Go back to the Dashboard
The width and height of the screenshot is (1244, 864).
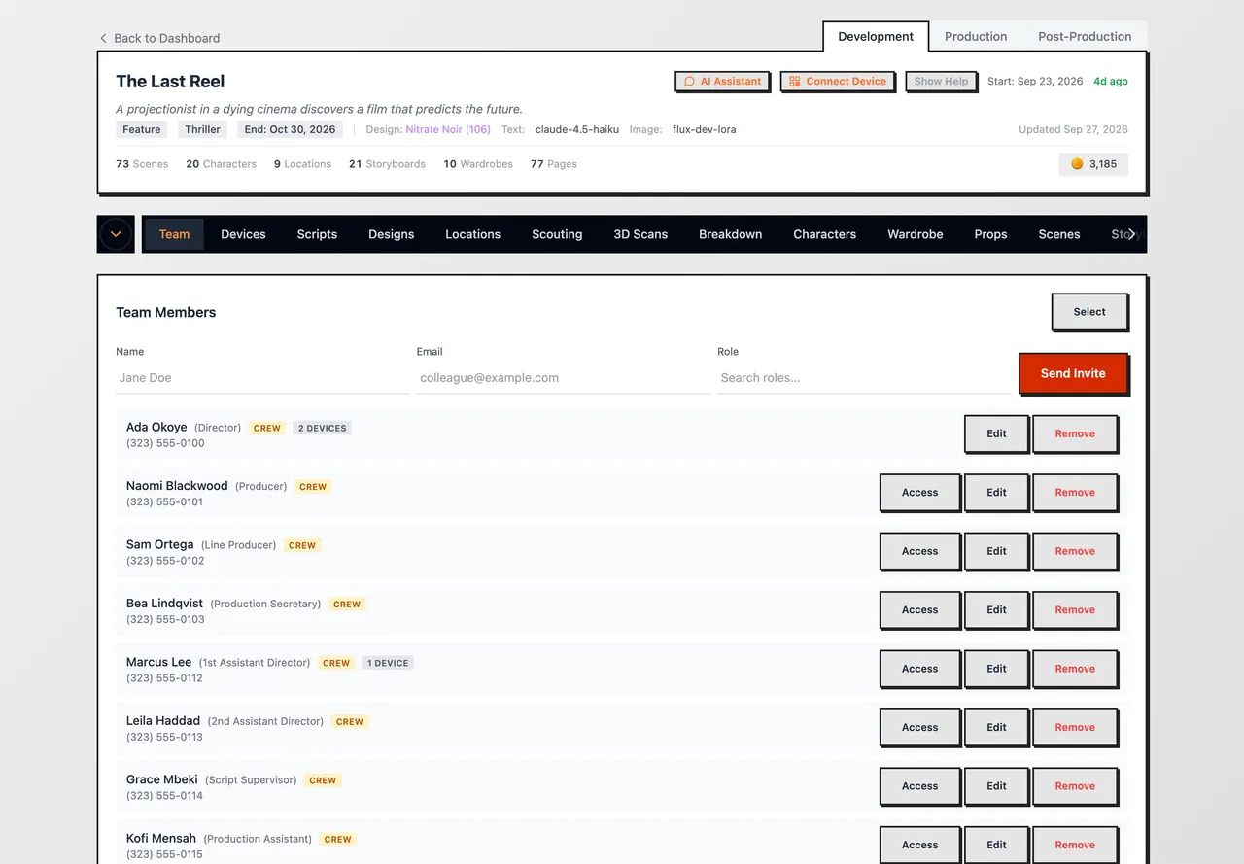coord(159,38)
